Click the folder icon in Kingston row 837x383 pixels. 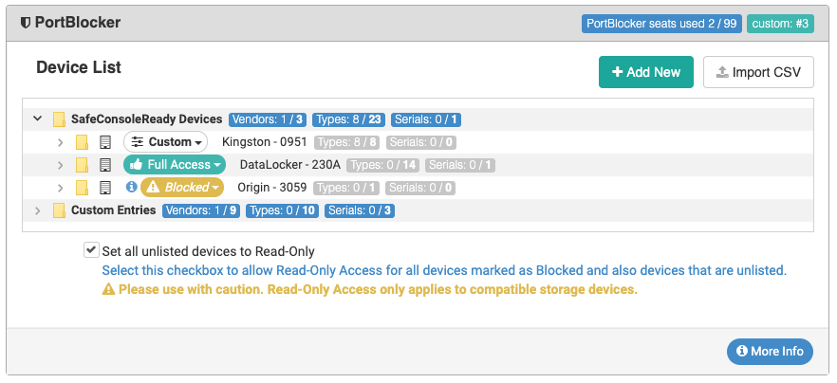click(82, 142)
